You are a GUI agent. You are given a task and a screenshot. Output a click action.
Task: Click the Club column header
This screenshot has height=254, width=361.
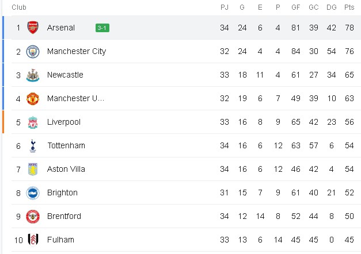point(19,7)
